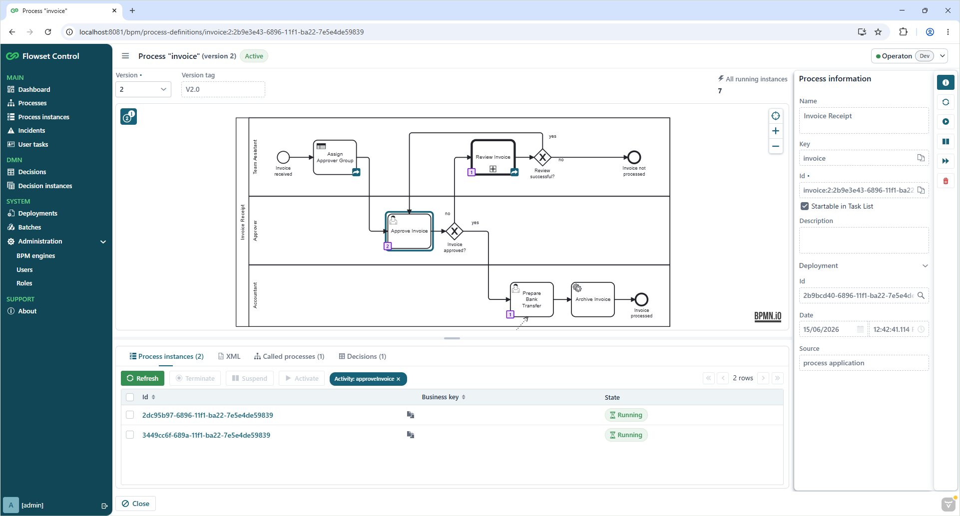Copy the process key invoice

pyautogui.click(x=921, y=158)
